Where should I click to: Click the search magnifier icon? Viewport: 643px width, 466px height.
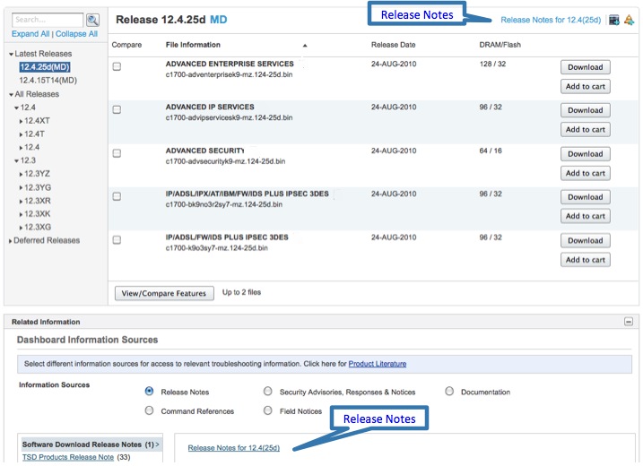click(x=93, y=20)
